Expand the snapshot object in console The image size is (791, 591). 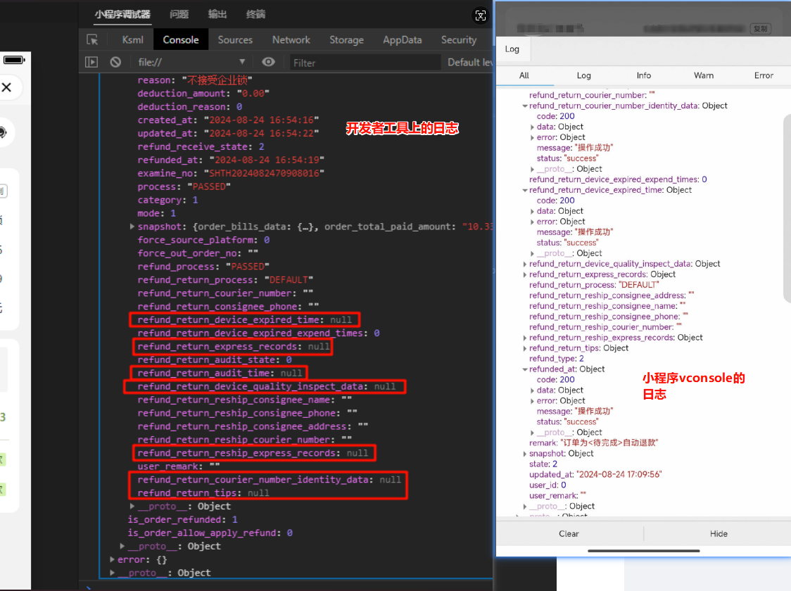(x=132, y=227)
